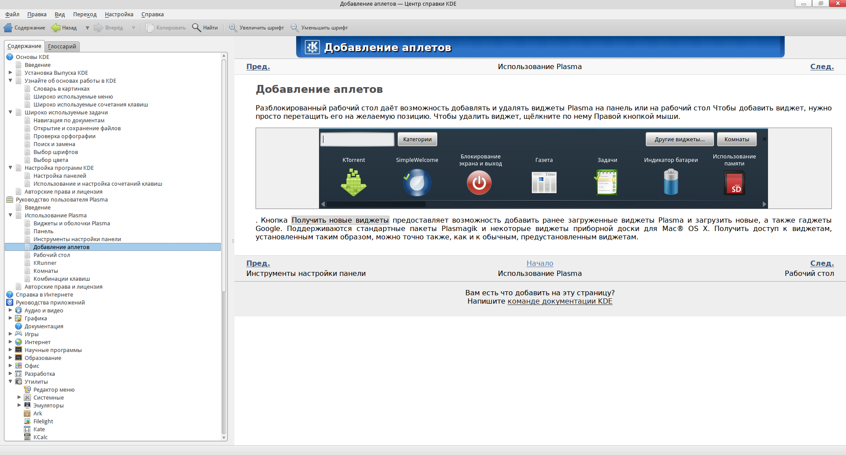Select Комбинации клавиш in the contents tree

62,279
